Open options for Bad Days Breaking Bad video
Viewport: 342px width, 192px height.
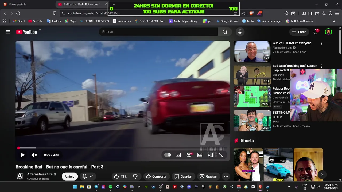(321, 66)
